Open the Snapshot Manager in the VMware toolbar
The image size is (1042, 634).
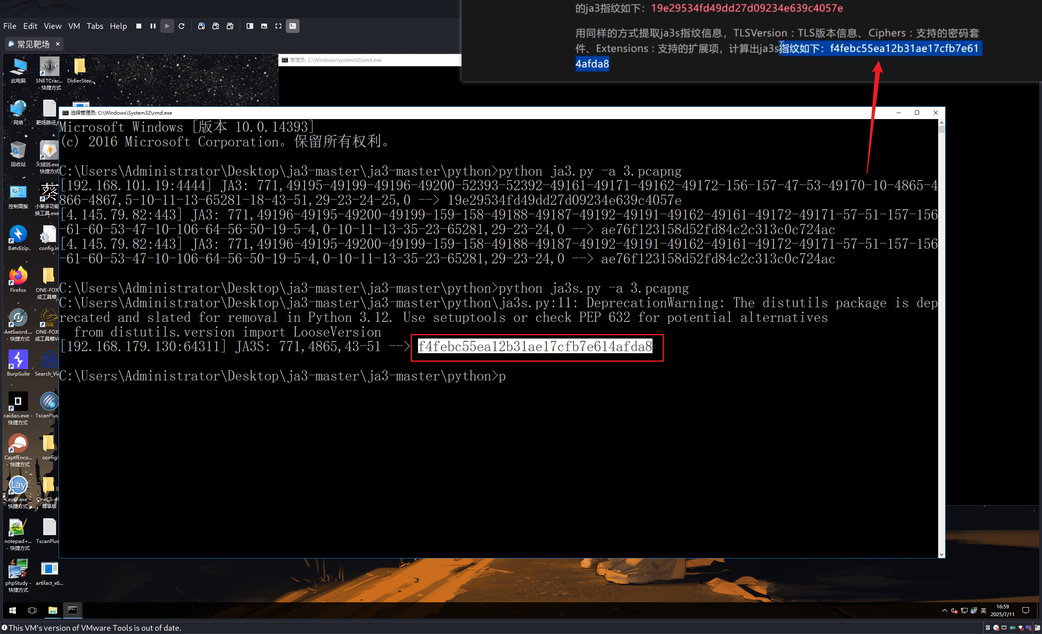(x=230, y=26)
